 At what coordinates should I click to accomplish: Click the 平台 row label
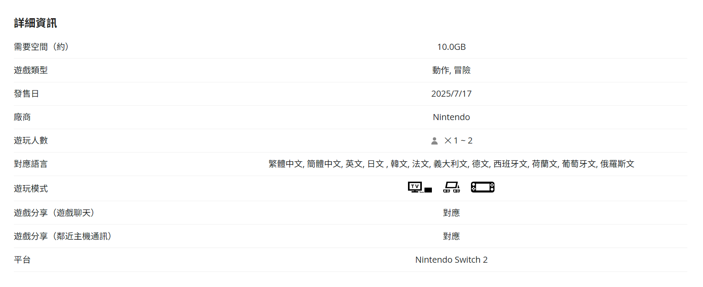(x=22, y=260)
